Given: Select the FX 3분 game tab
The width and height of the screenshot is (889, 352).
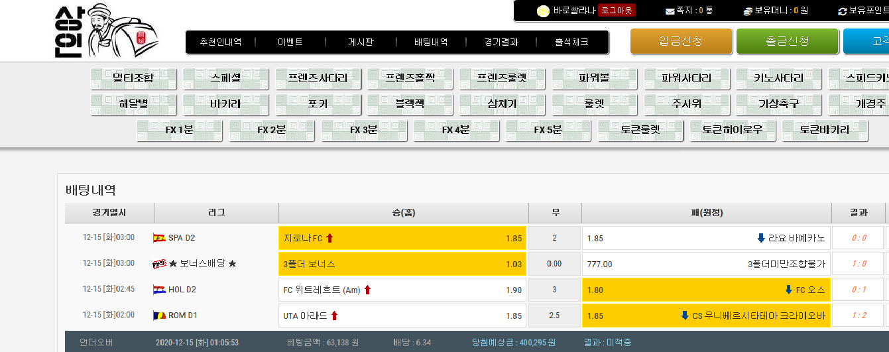Looking at the screenshot, I should pos(363,130).
